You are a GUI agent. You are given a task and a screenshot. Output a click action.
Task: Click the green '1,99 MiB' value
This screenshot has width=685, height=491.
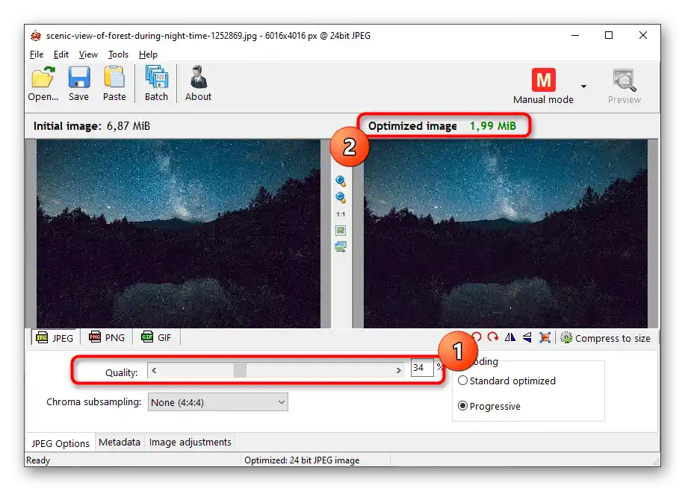493,126
